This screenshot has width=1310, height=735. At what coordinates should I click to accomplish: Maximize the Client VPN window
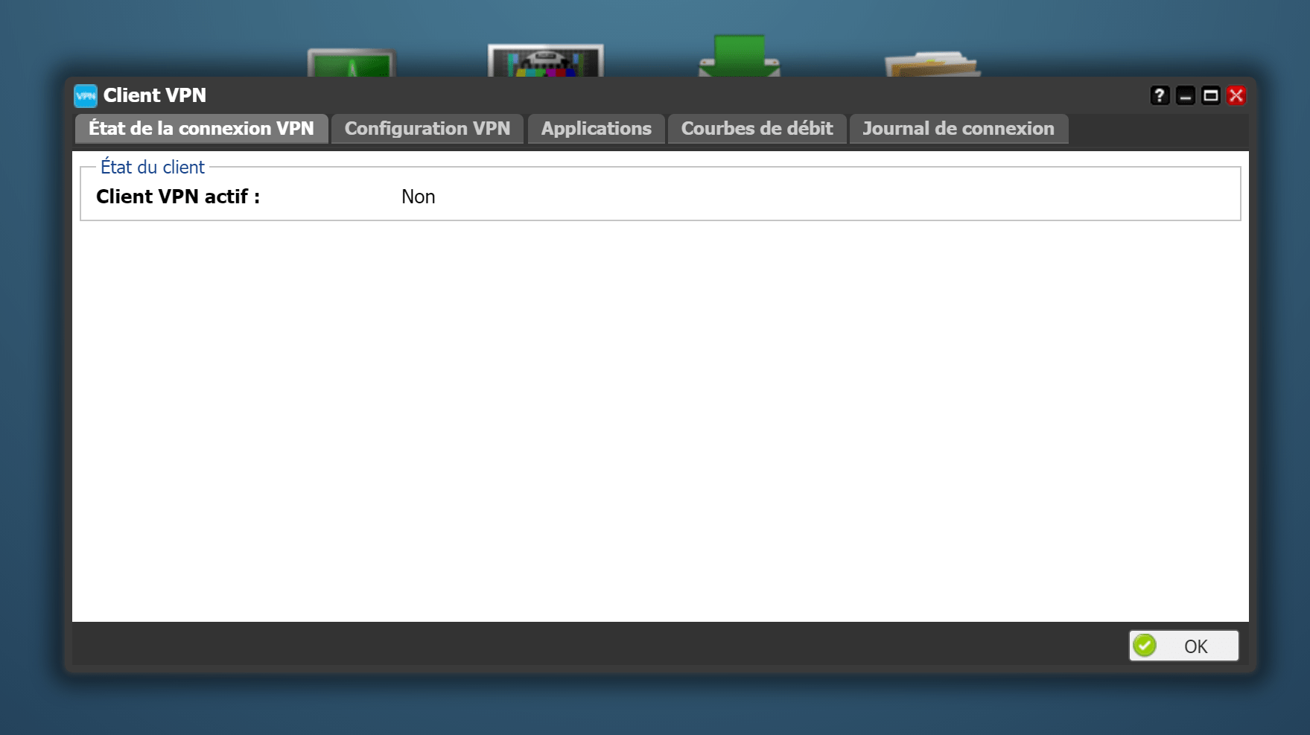click(x=1211, y=95)
